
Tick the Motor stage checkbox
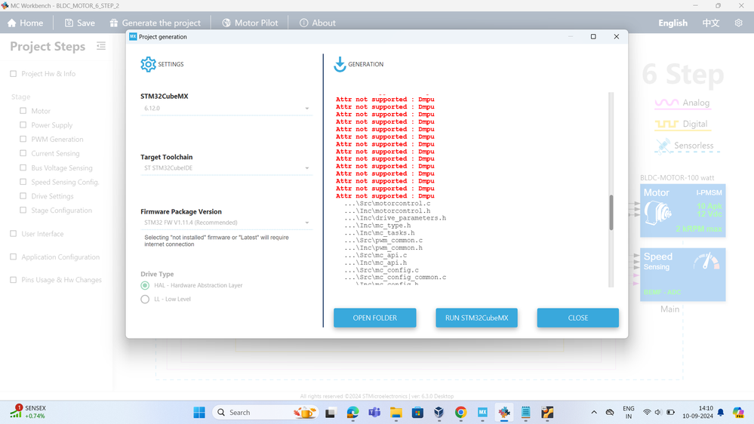coord(23,111)
